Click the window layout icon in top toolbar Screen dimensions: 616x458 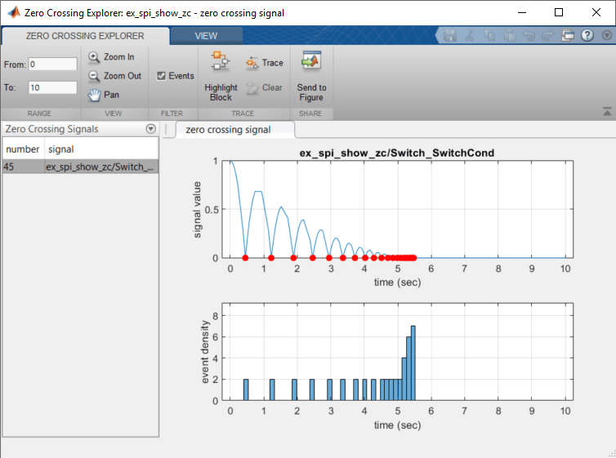pos(568,36)
